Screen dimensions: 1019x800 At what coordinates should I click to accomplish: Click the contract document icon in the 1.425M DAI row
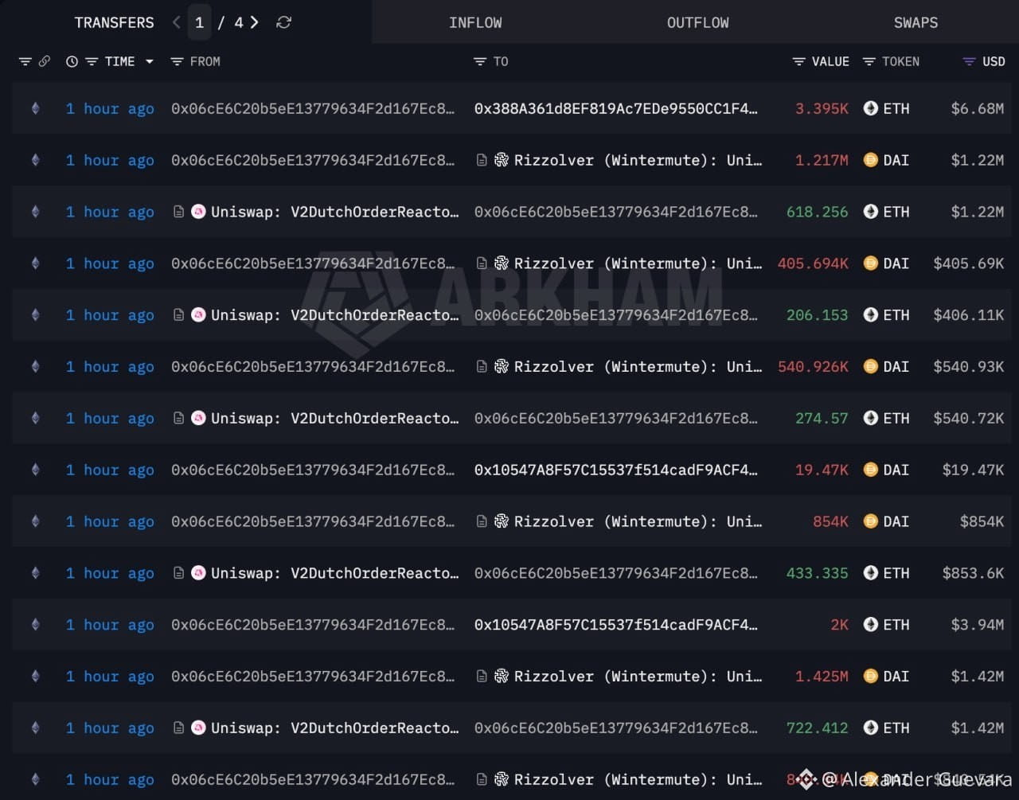point(482,677)
